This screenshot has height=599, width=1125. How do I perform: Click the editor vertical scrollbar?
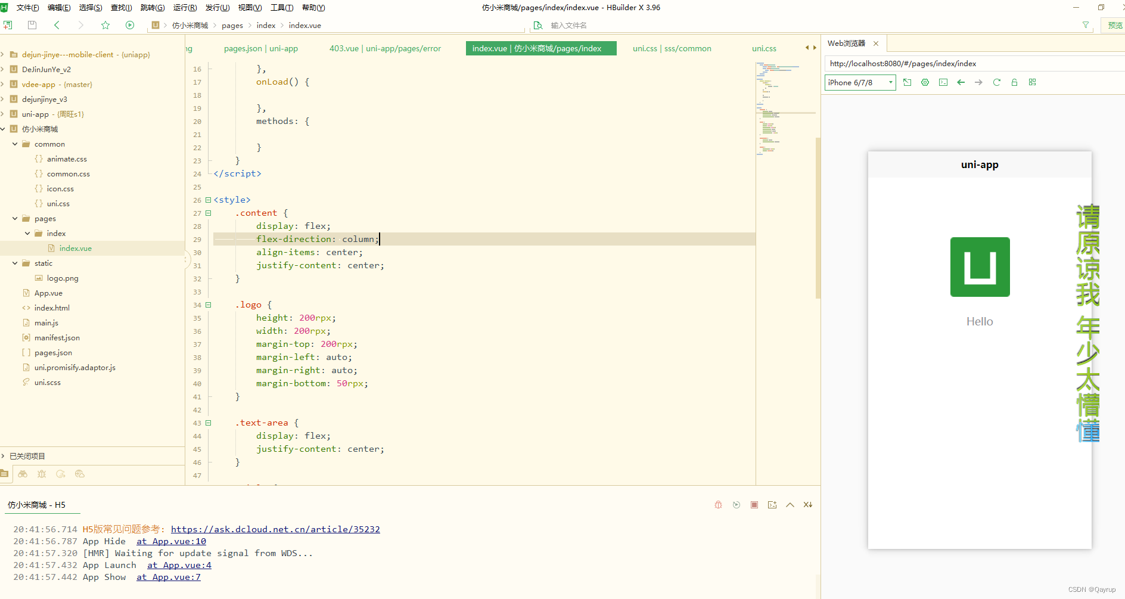tap(818, 218)
